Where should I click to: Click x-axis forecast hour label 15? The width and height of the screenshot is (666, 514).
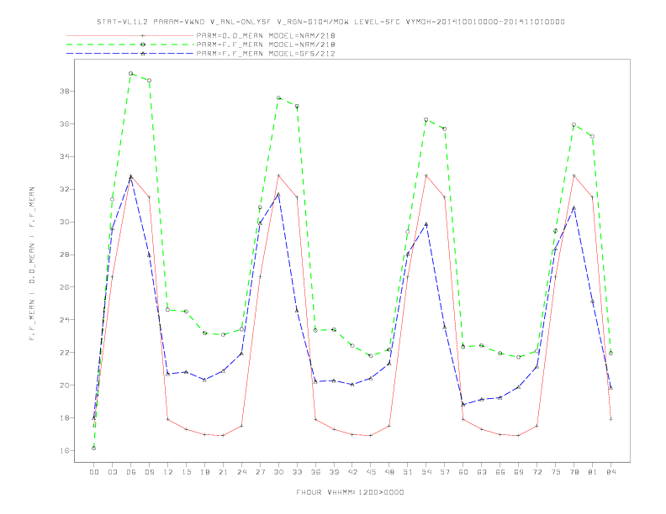pyautogui.click(x=186, y=472)
